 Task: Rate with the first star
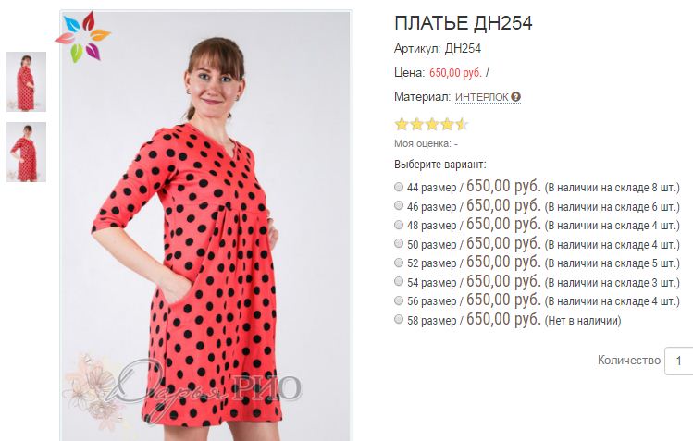click(402, 125)
